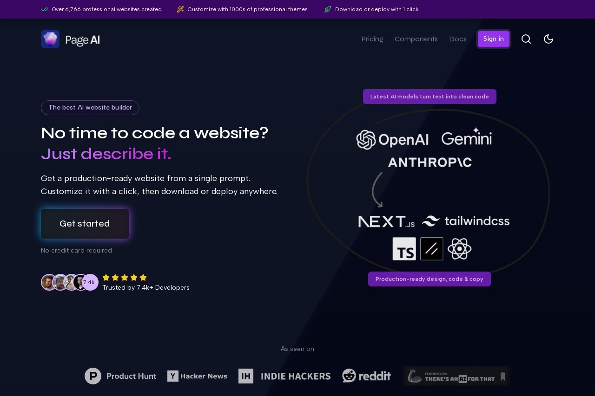595x396 pixels.
Task: Click 'Customize with 1000s of professional themes' text
Action: (x=248, y=9)
